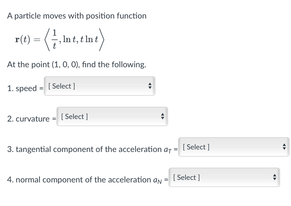The height and width of the screenshot is (206, 291).
Task: Open the speed answer dropdown
Action: click(x=99, y=86)
